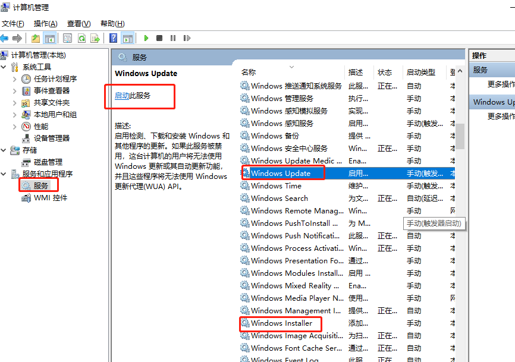Image resolution: width=515 pixels, height=362 pixels.
Task: Open the 操作(A) menu
Action: [x=45, y=24]
